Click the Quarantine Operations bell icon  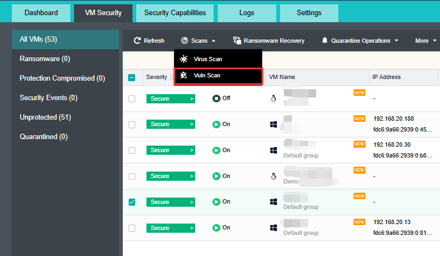[x=324, y=41]
